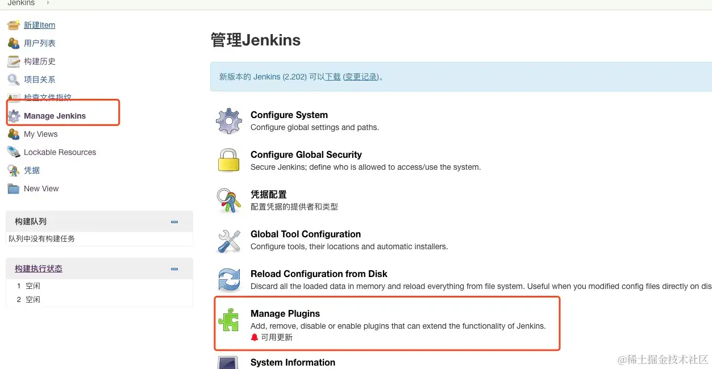
Task: Open Configure System
Action: [x=289, y=115]
